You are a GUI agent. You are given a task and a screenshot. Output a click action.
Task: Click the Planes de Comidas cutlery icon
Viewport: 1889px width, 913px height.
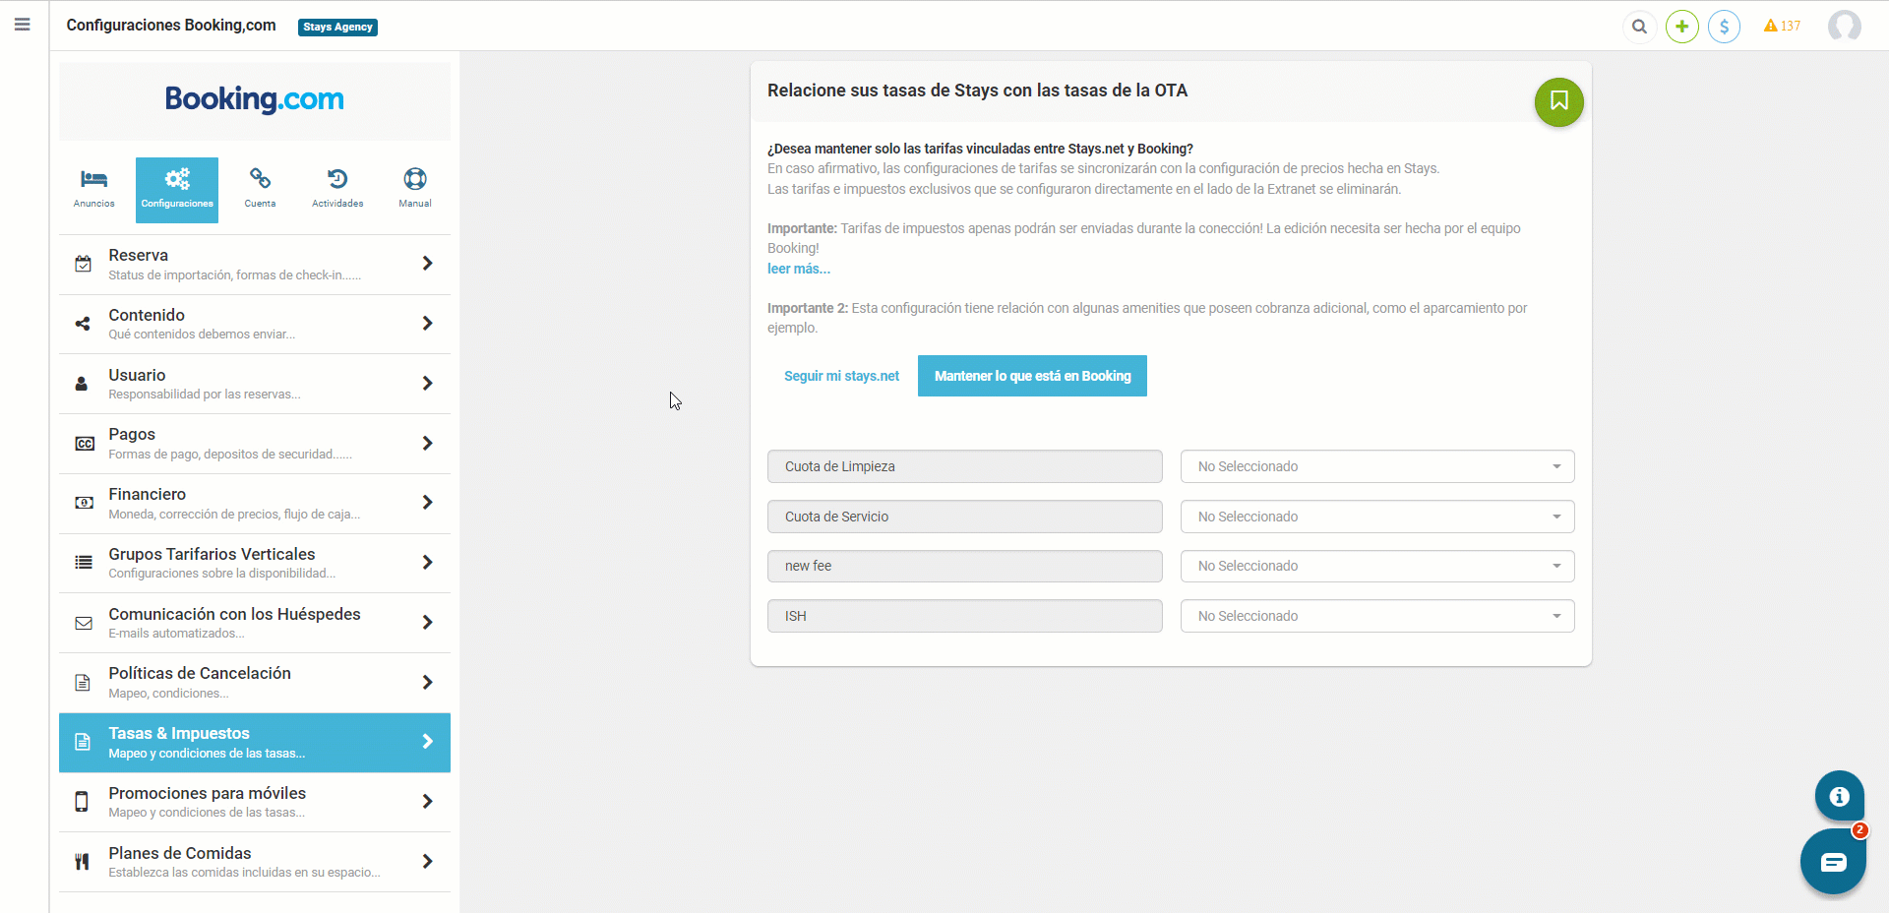[x=83, y=862]
